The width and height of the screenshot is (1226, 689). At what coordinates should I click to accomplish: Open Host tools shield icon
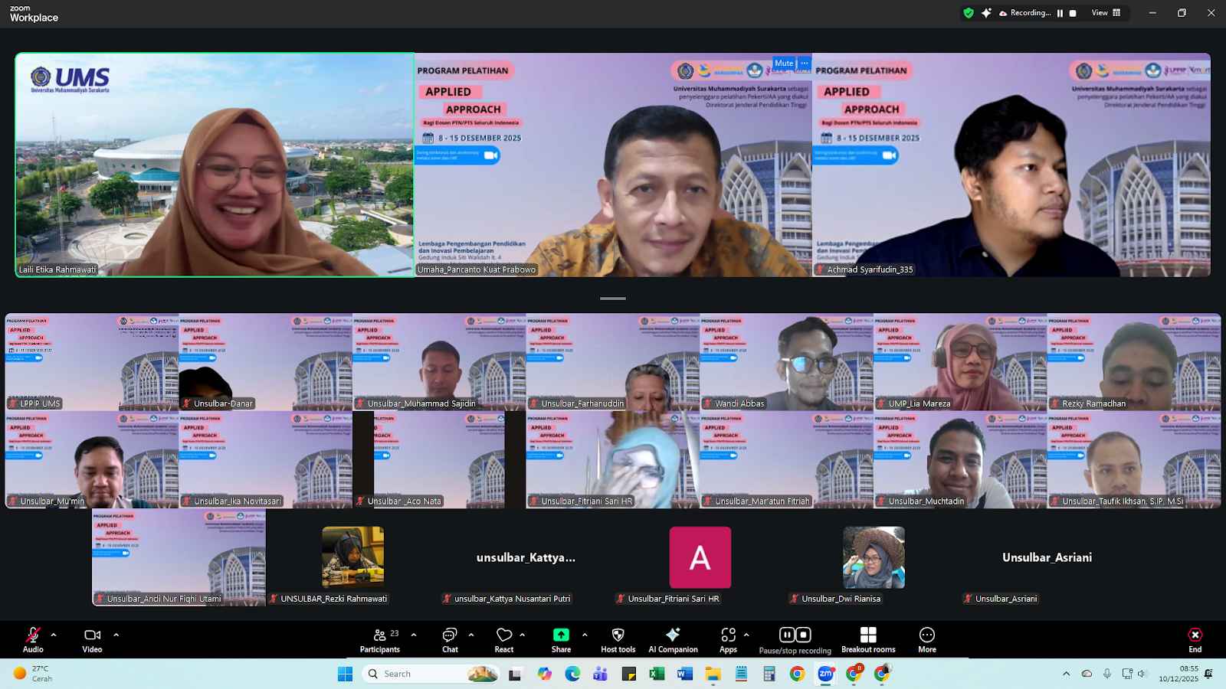[618, 640]
